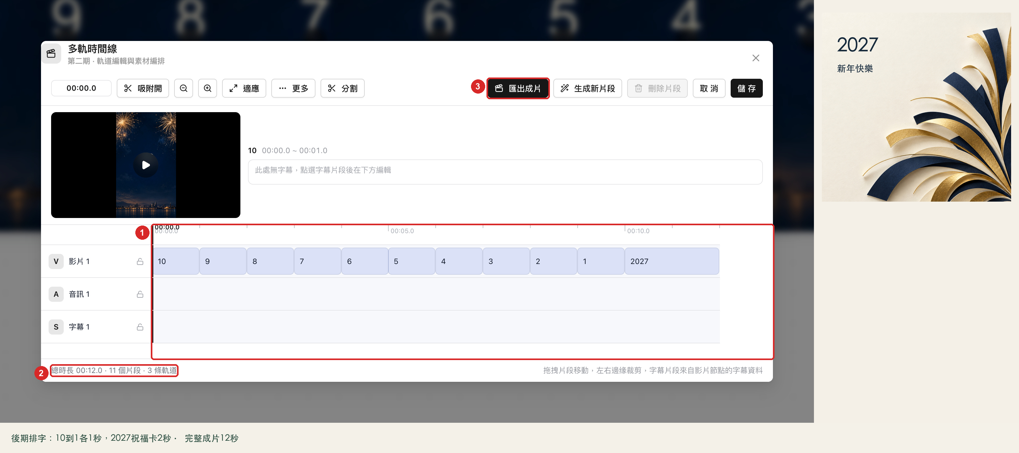Click the 00:00.0 timecode field
The image size is (1019, 453).
81,88
